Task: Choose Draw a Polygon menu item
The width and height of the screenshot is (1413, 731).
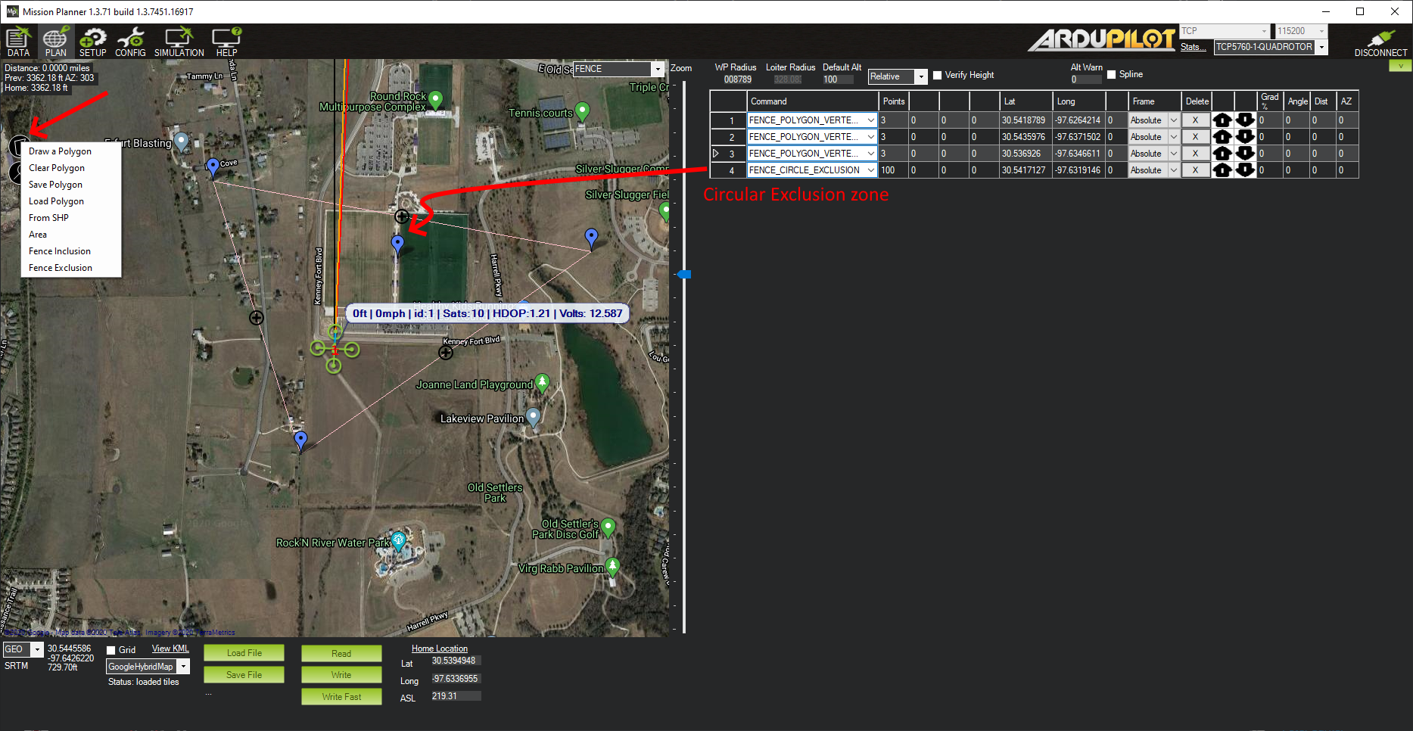Action: point(61,151)
